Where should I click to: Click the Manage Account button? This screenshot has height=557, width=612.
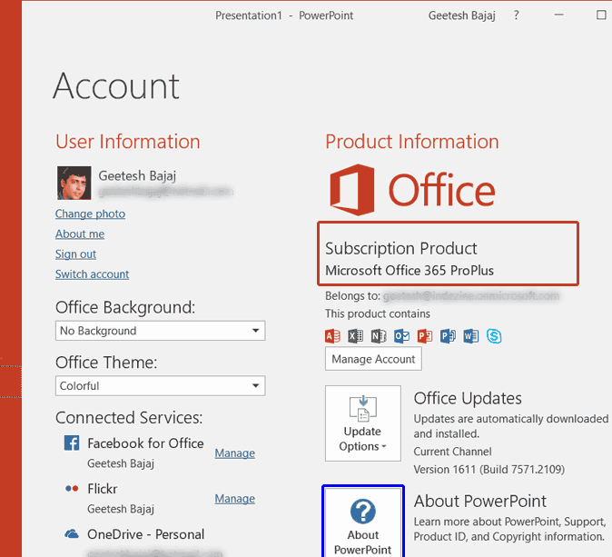373,359
